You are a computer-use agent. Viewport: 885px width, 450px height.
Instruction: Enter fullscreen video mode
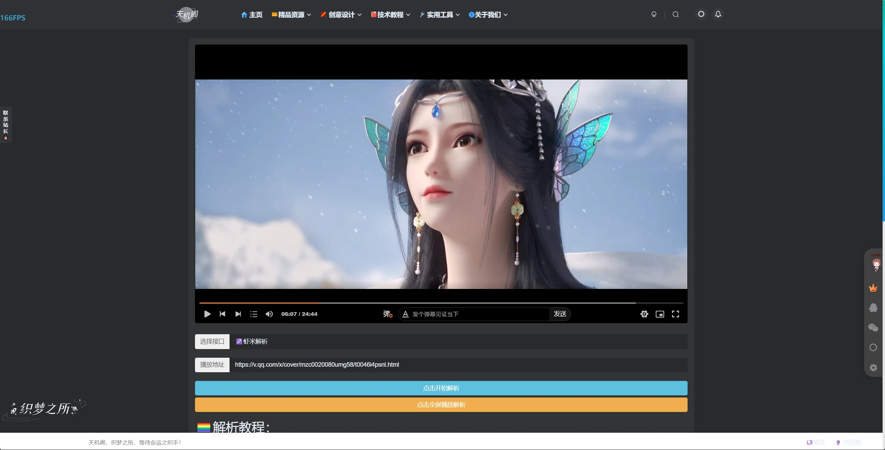pos(675,314)
